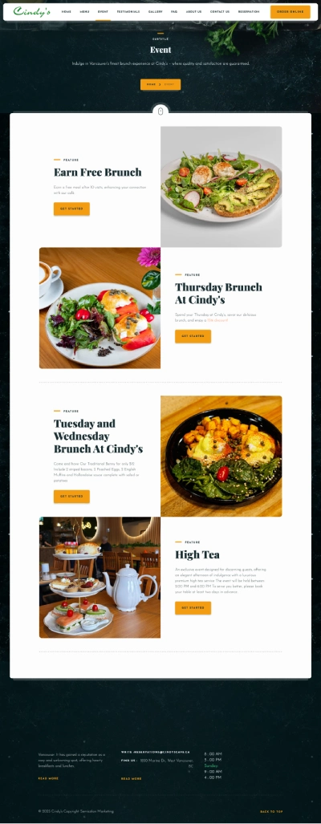The height and width of the screenshot is (824, 321).
Task: Click the Cindy's logo
Action: pos(31,11)
